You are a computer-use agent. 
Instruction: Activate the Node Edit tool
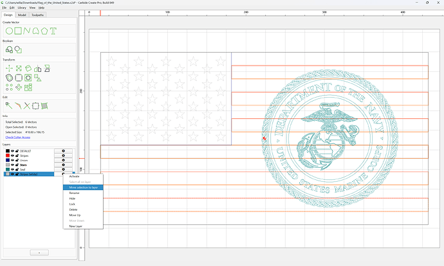tap(9, 106)
